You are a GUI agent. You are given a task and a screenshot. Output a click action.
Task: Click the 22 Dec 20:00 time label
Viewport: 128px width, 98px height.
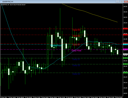78,97
